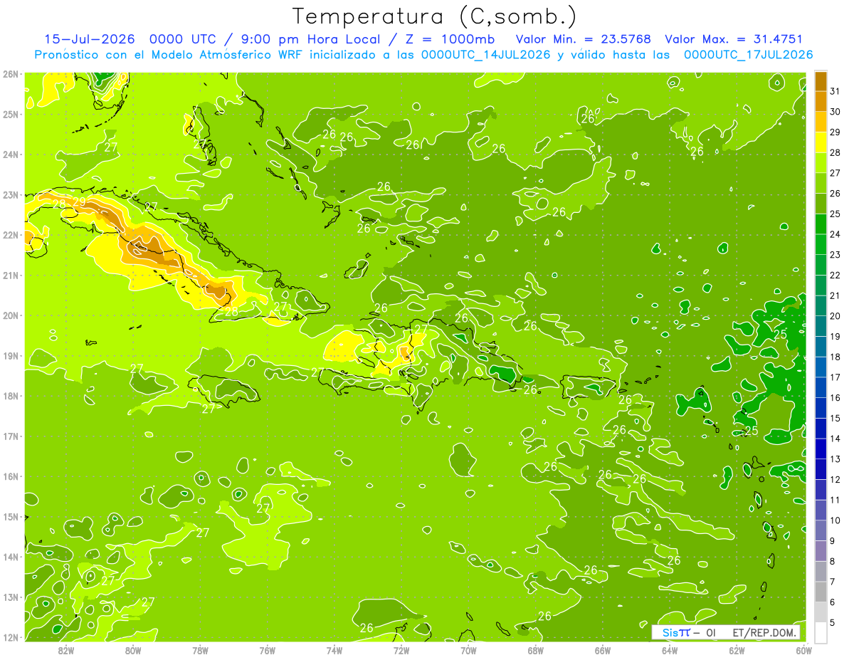
Task: Click the latitude label "12N"
Action: [x=10, y=637]
